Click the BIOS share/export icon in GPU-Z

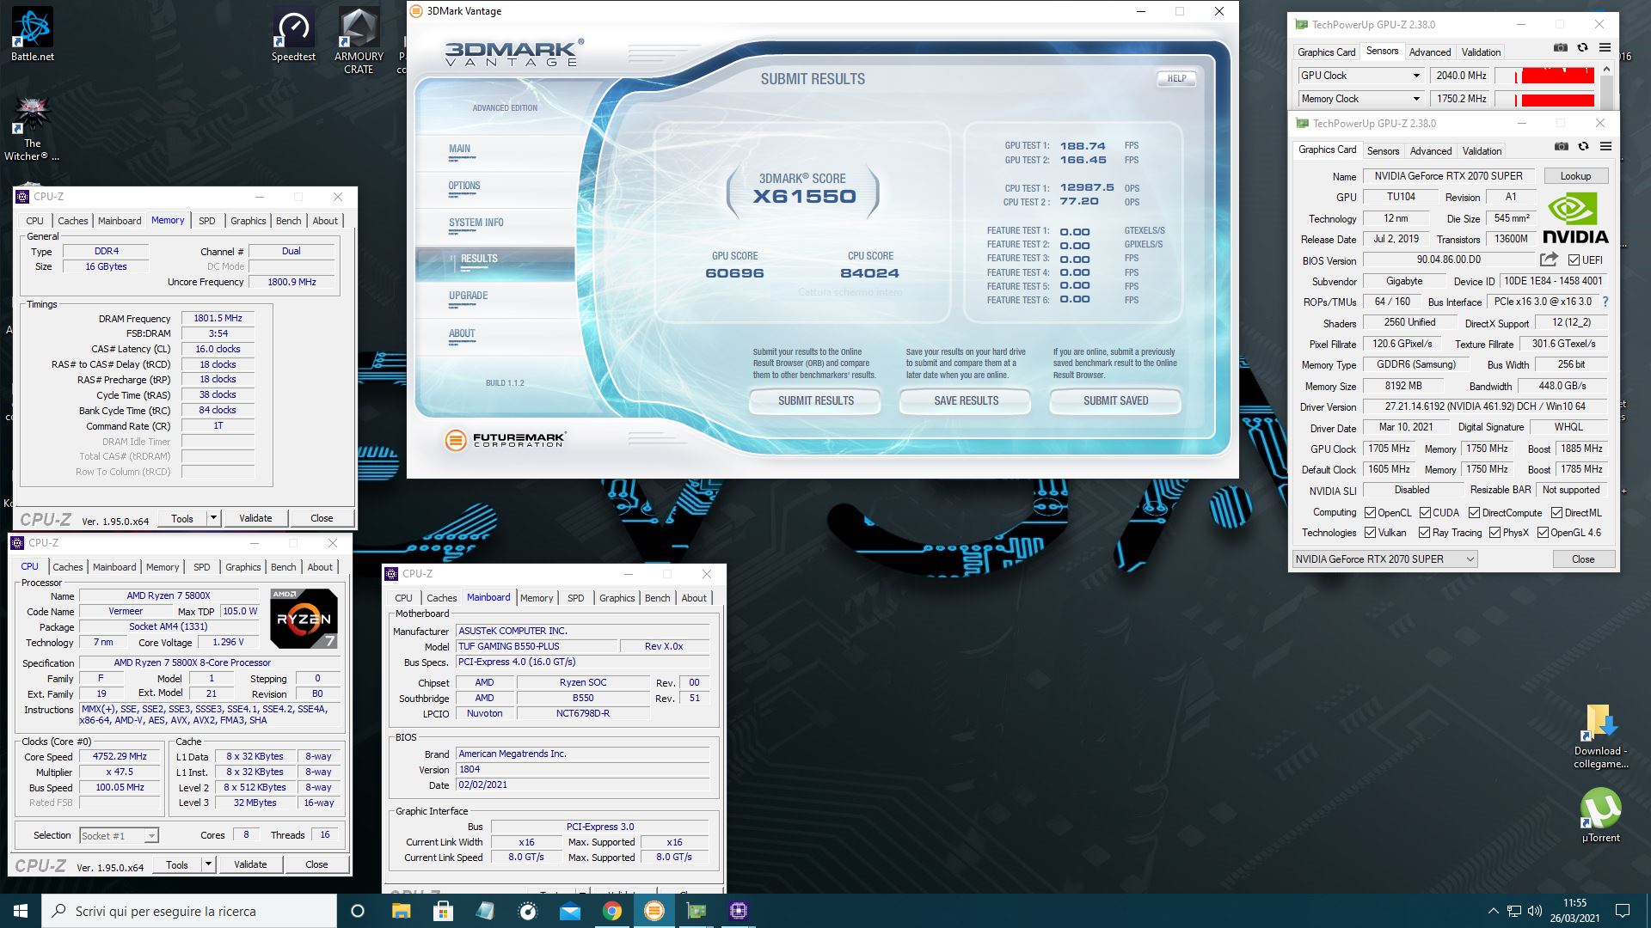(1549, 259)
